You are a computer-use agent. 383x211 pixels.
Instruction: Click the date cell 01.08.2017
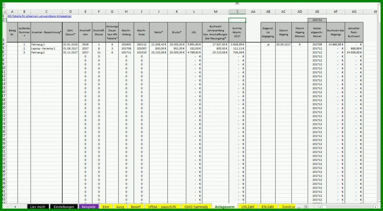[70, 49]
